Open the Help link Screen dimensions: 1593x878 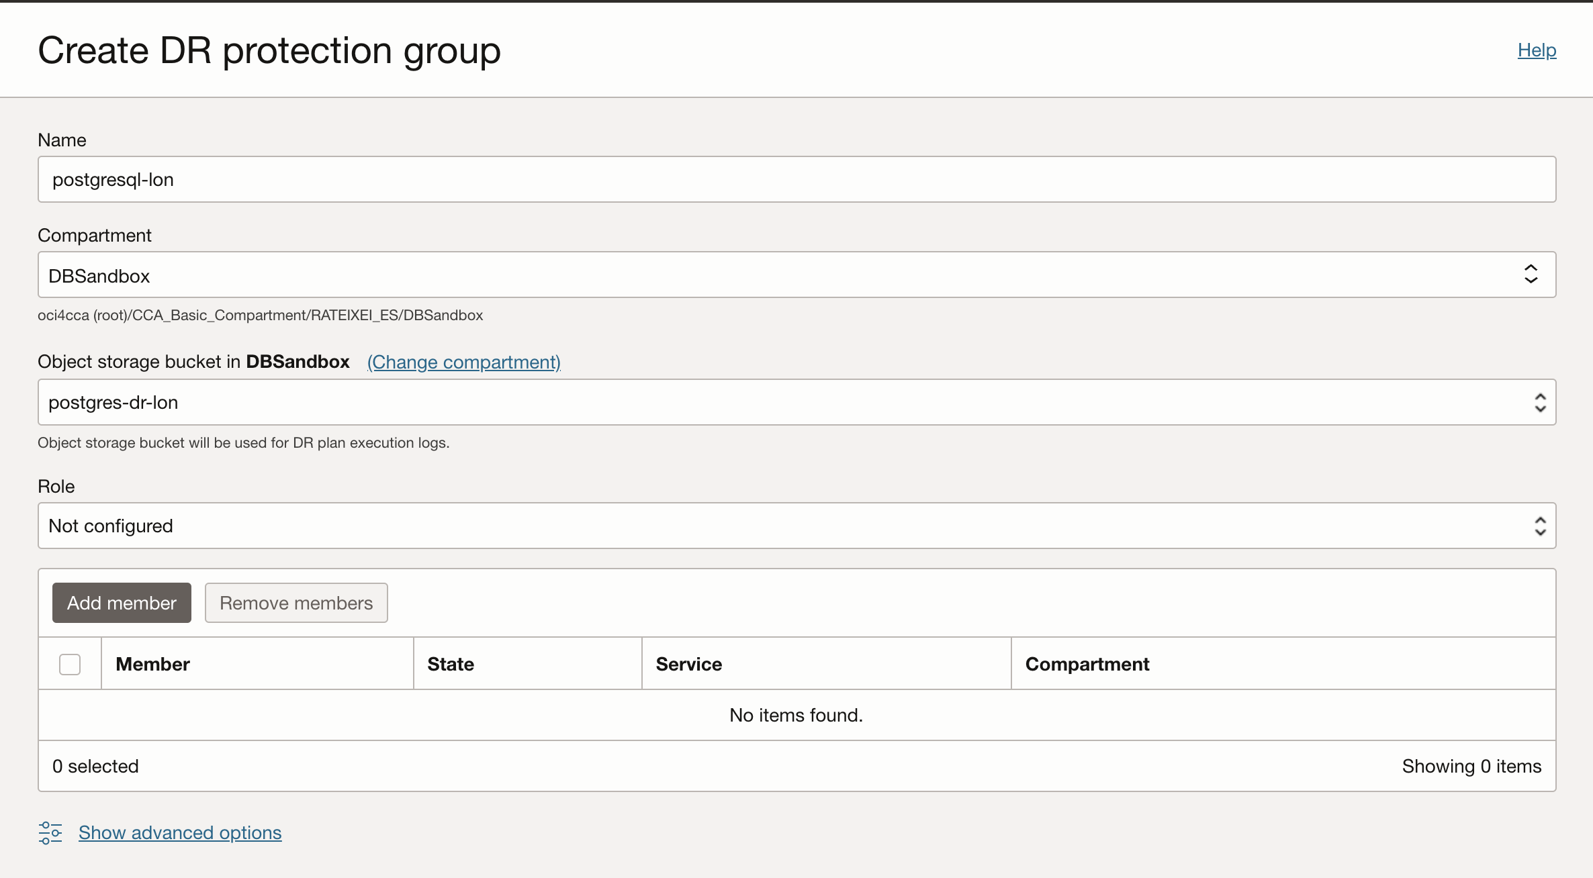point(1537,50)
